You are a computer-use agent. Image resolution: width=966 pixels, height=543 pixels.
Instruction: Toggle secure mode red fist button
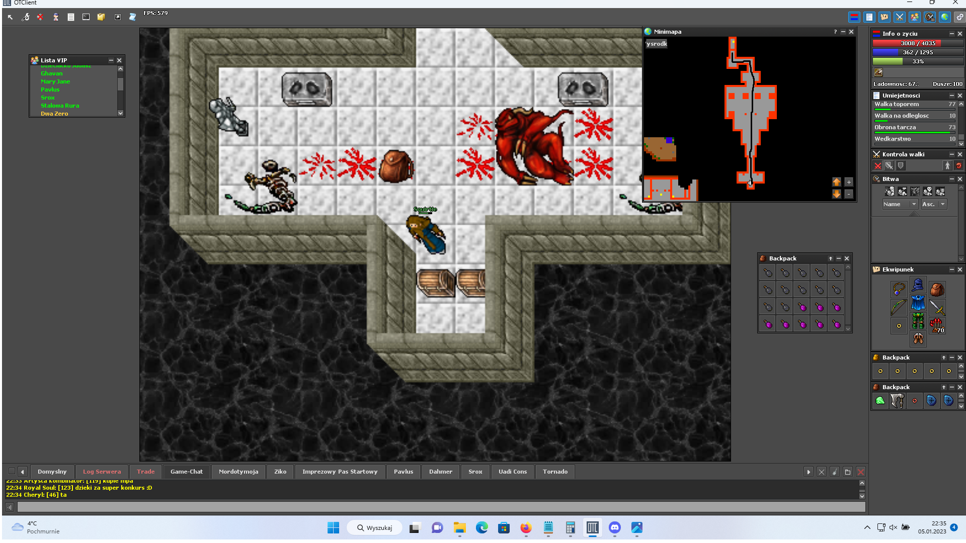tap(959, 165)
